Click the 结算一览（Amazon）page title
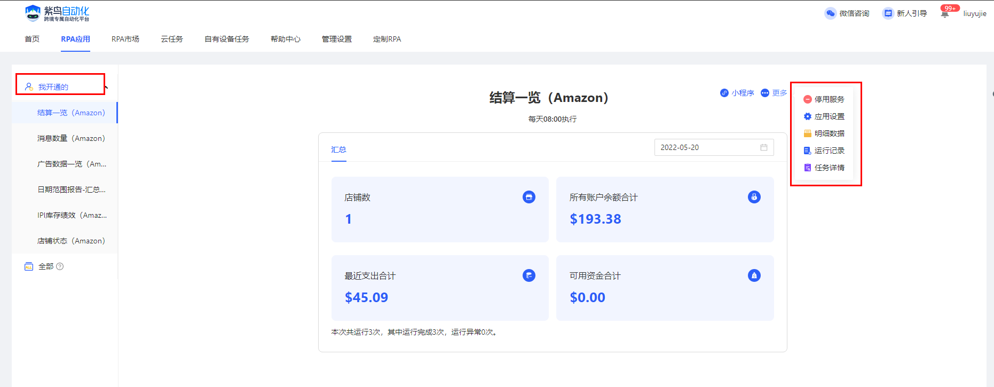 click(549, 98)
